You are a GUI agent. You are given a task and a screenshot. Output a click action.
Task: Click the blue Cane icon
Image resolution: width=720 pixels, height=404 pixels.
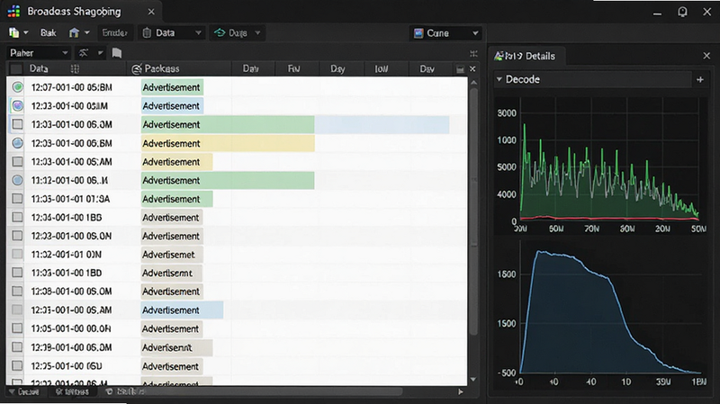click(x=418, y=33)
